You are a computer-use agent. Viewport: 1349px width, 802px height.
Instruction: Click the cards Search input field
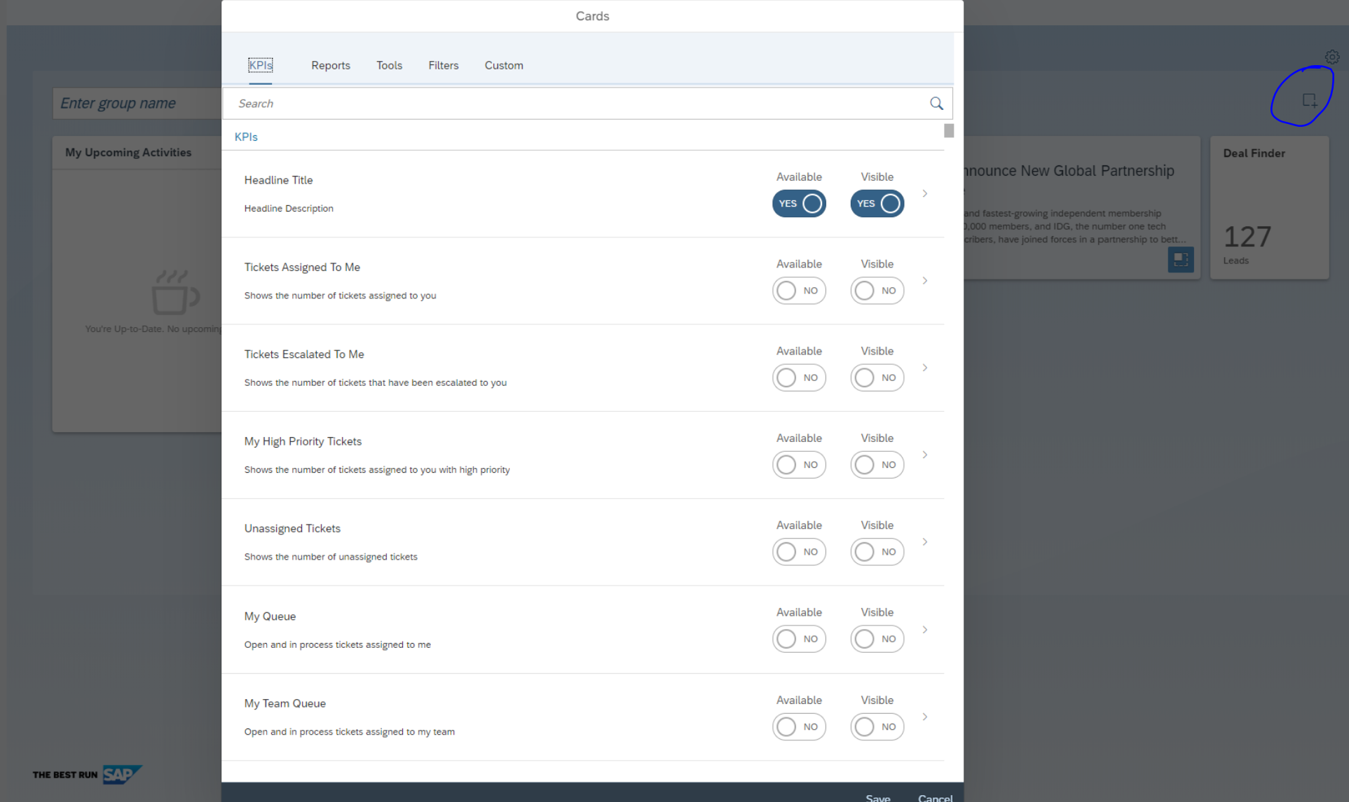(x=575, y=104)
